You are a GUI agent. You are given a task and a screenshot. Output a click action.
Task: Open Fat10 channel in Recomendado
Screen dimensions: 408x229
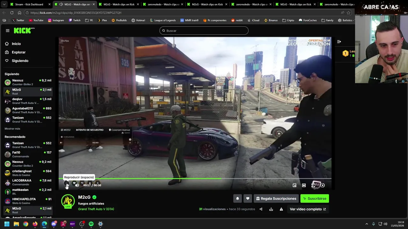28,154
